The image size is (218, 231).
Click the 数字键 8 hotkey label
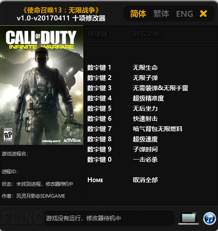click(99, 139)
